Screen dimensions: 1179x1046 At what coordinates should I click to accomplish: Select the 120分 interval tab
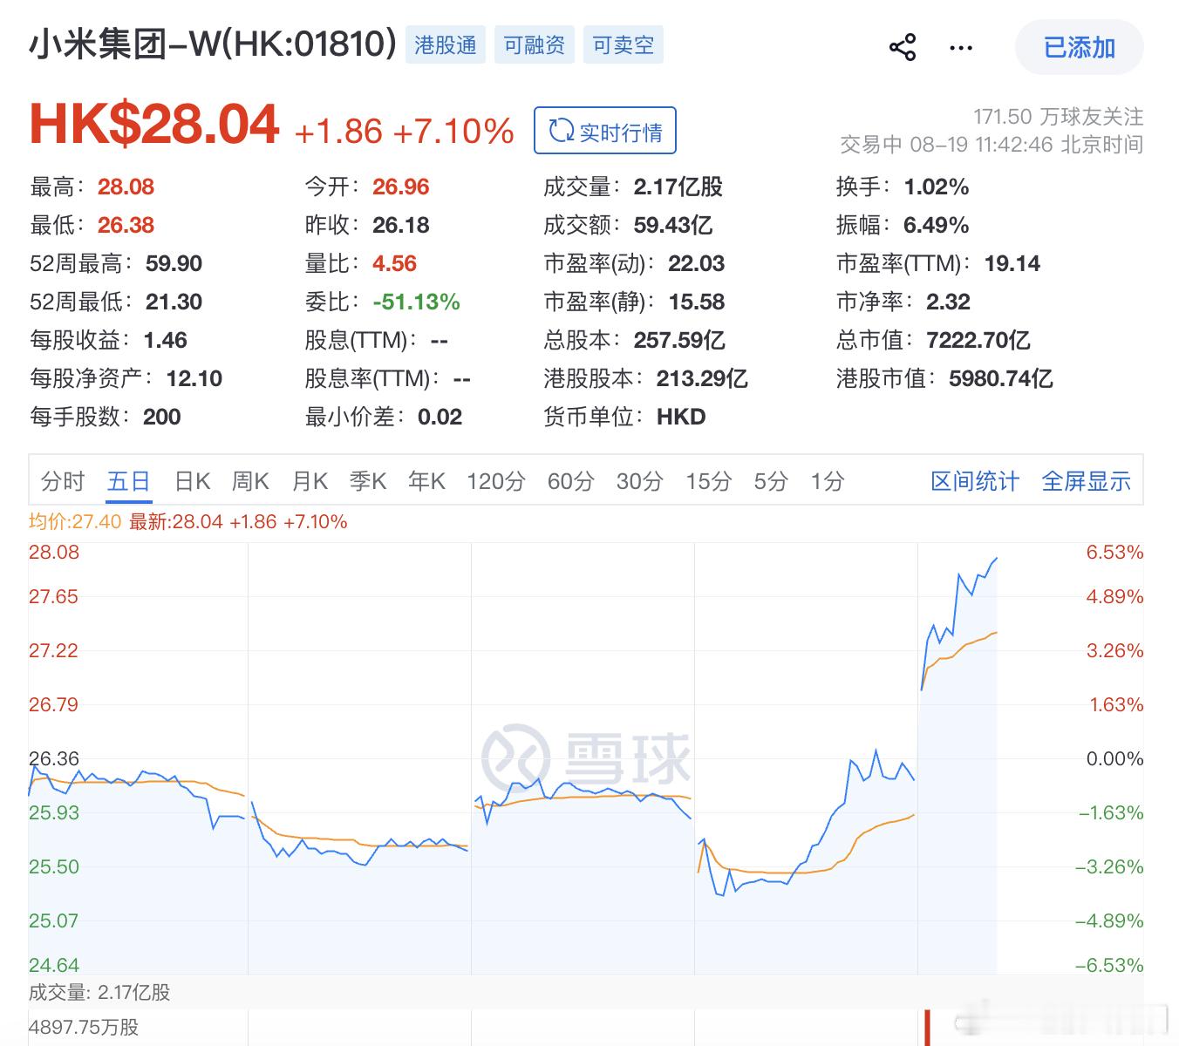pyautogui.click(x=496, y=481)
